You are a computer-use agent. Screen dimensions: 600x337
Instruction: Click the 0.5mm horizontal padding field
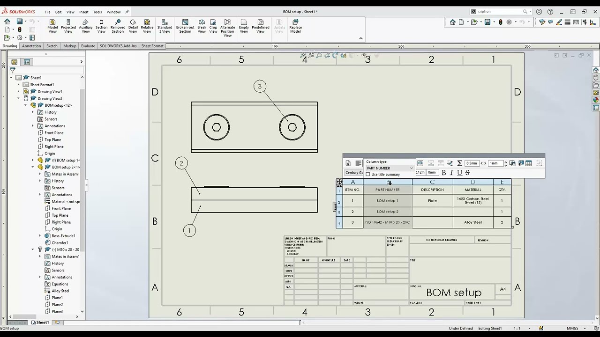pos(472,163)
